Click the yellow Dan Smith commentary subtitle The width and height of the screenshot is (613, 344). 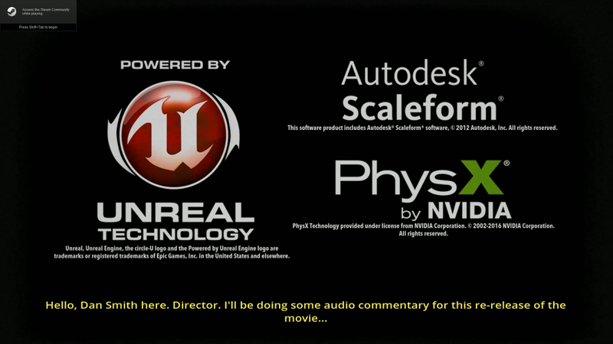click(x=306, y=311)
